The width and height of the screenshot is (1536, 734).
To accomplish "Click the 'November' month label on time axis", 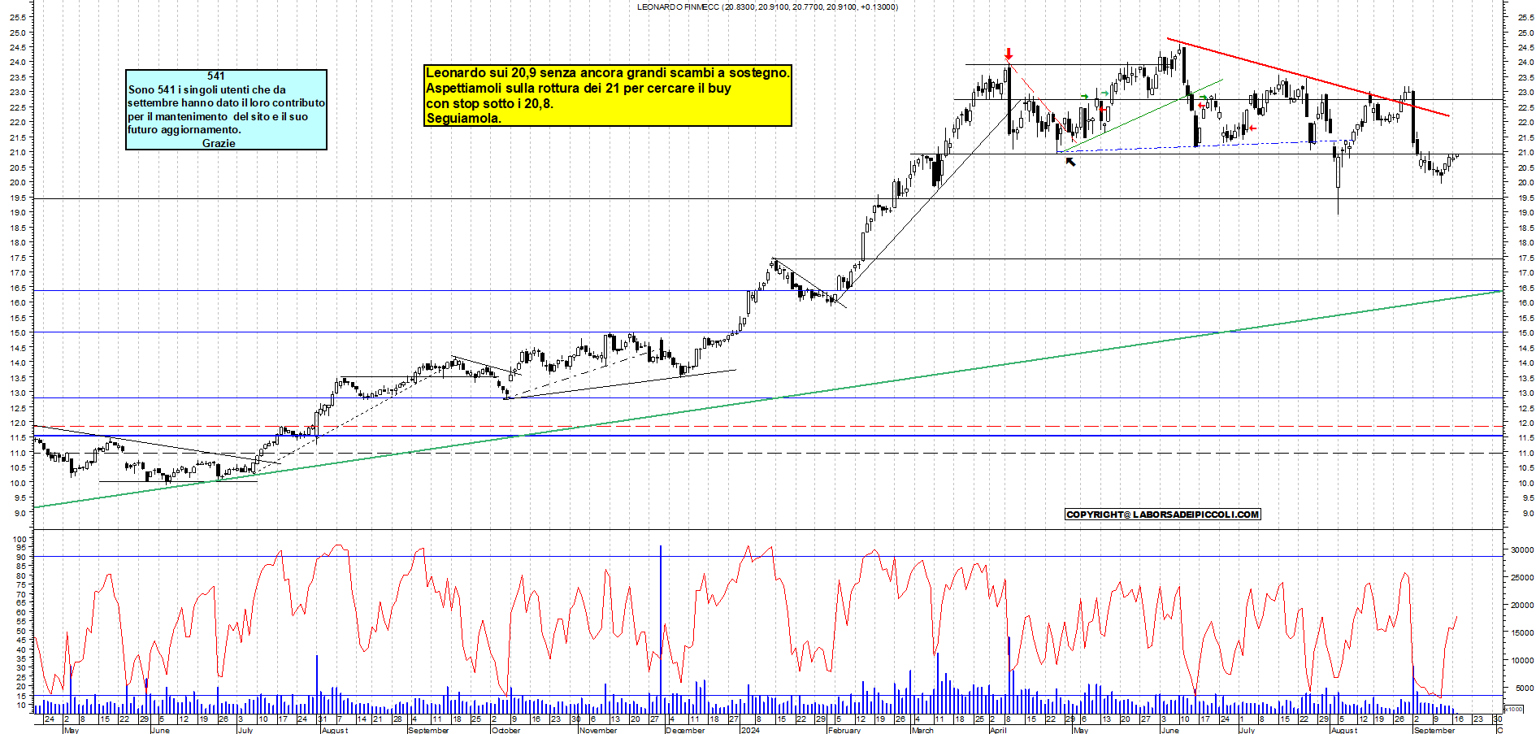I will (597, 730).
